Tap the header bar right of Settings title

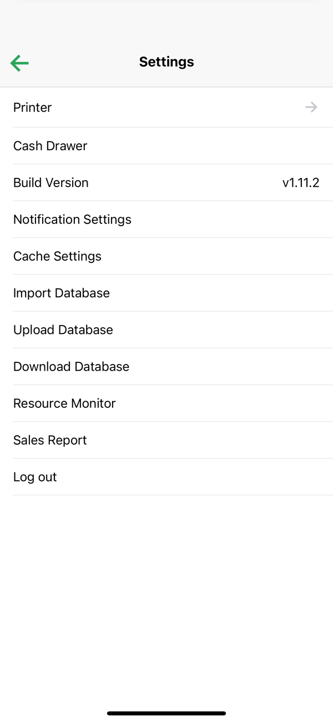pyautogui.click(x=266, y=62)
